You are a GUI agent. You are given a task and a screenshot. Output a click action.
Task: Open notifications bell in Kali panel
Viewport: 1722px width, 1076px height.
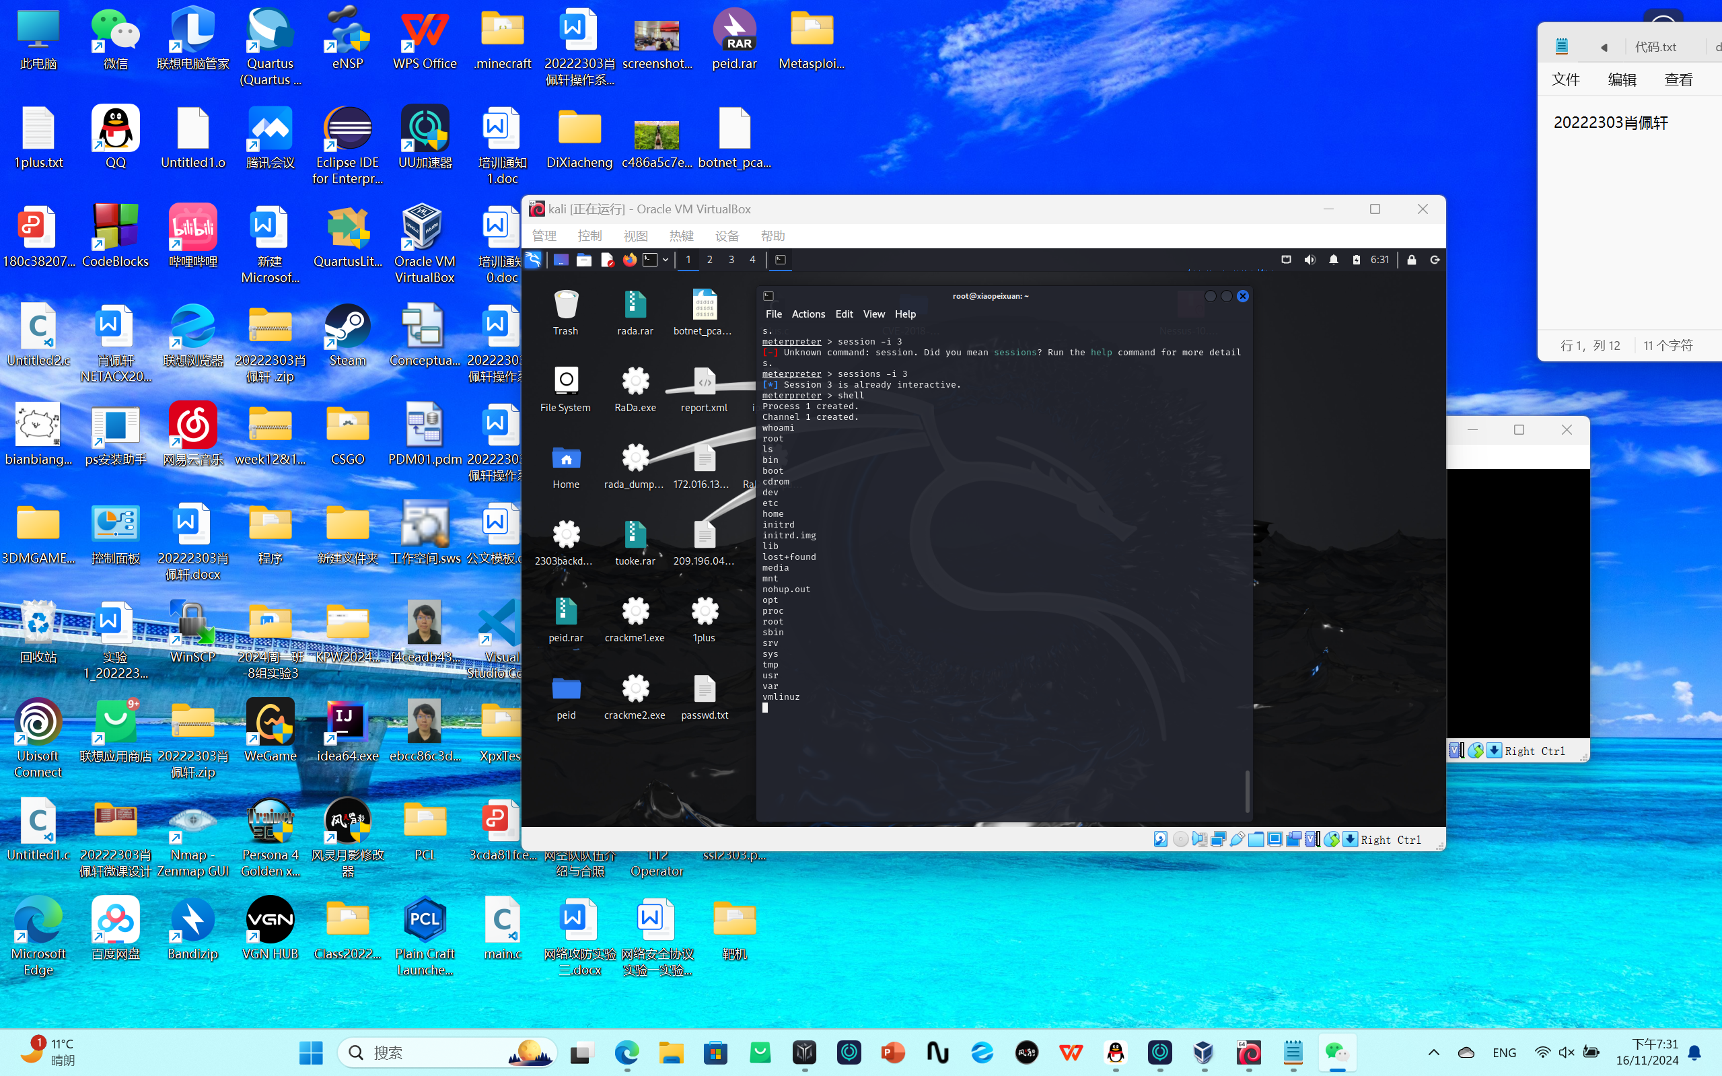(x=1334, y=260)
